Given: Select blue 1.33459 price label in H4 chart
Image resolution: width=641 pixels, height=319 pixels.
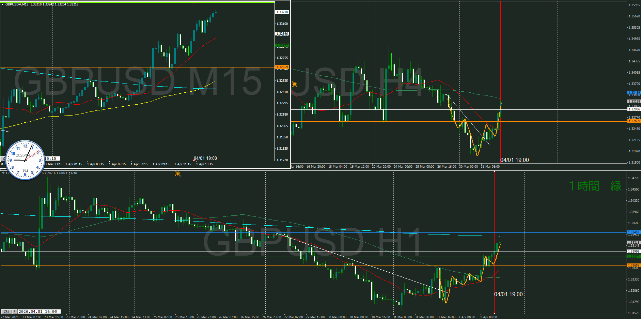Looking at the screenshot, I should click(x=634, y=93).
